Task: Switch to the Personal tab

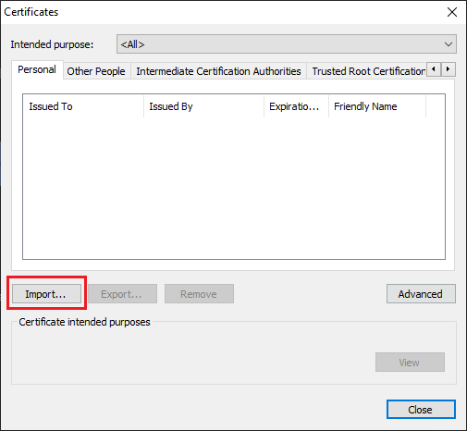Action: [37, 70]
